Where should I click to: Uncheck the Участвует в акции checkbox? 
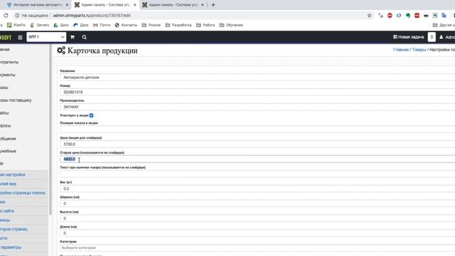click(x=92, y=115)
